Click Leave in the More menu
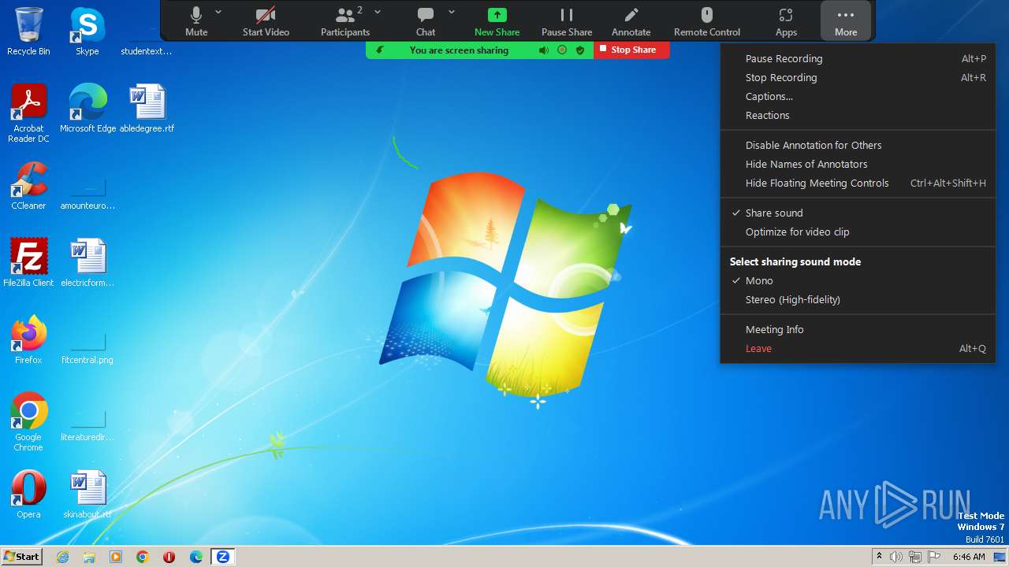 point(858,348)
